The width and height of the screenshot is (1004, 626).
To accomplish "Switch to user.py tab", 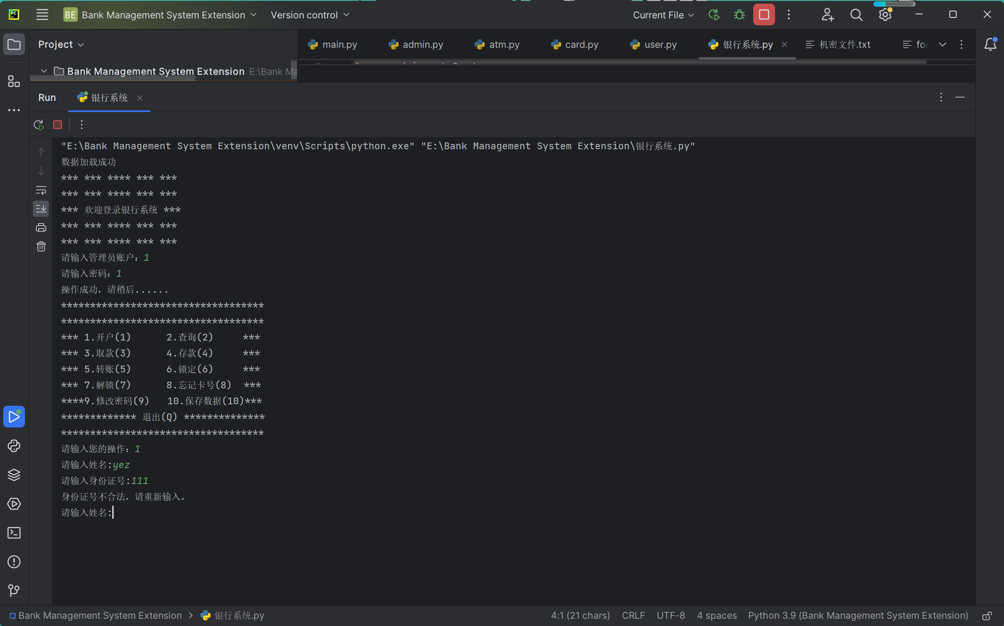I will 654,44.
